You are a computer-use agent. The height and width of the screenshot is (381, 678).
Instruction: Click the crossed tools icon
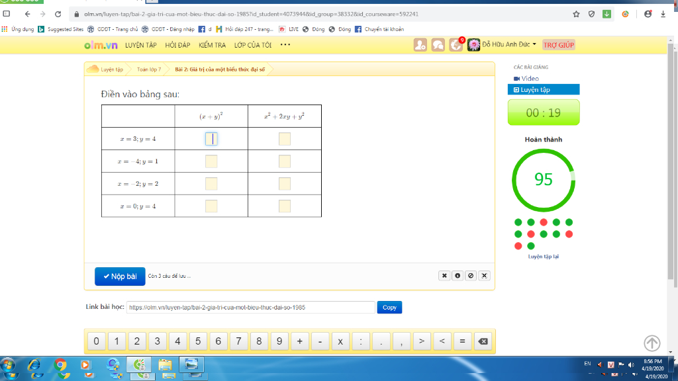pyautogui.click(x=484, y=276)
